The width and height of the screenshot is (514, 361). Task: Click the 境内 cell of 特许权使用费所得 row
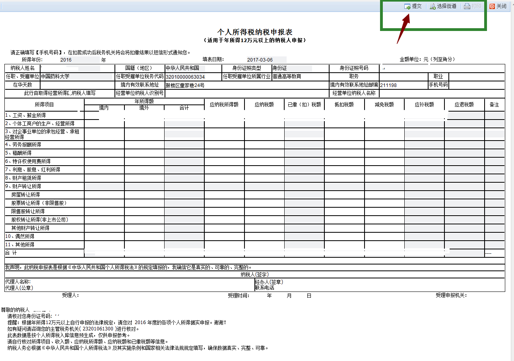click(x=104, y=161)
